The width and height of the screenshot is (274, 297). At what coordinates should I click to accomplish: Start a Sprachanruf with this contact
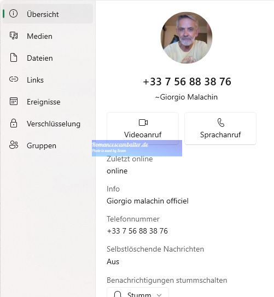(x=220, y=129)
